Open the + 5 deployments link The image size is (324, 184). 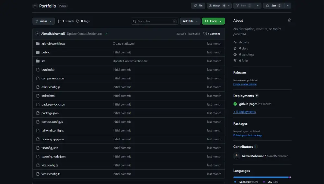(x=244, y=112)
